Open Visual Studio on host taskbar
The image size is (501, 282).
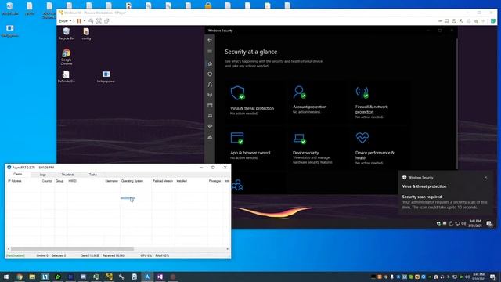pyautogui.click(x=160, y=277)
